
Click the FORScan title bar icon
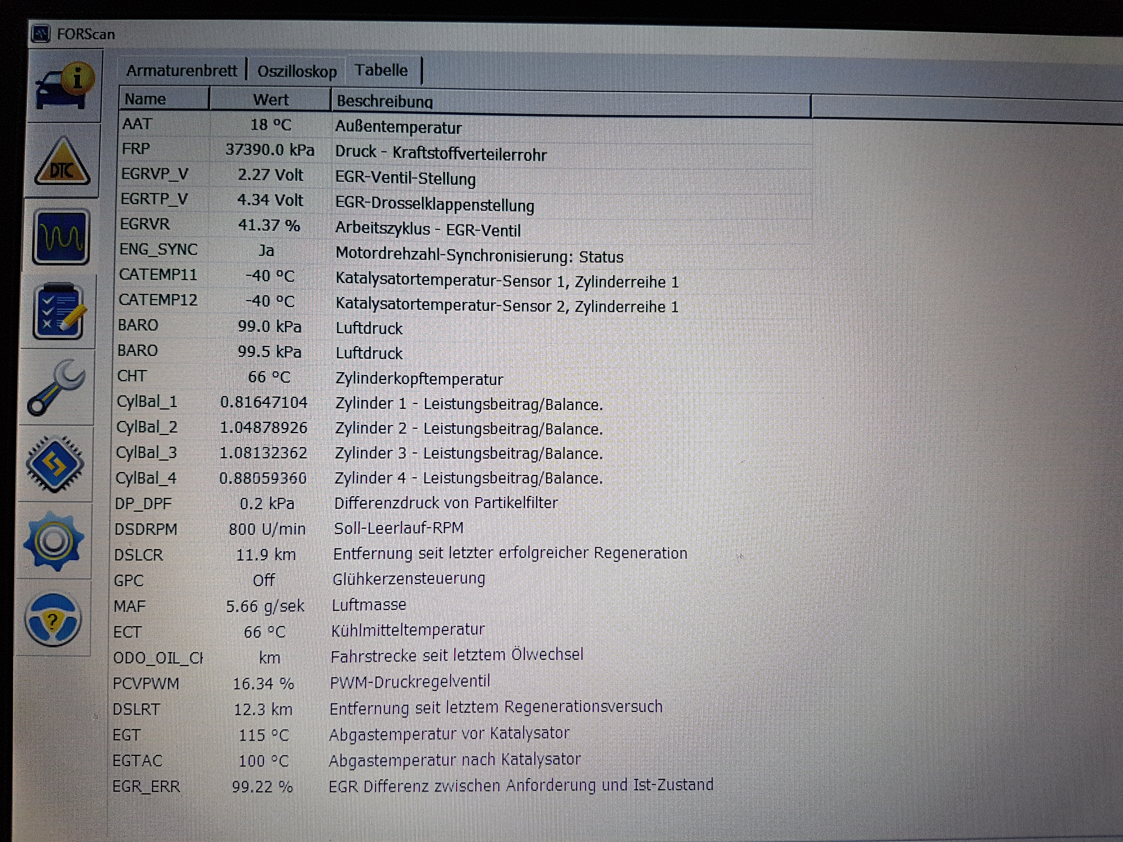tap(41, 35)
